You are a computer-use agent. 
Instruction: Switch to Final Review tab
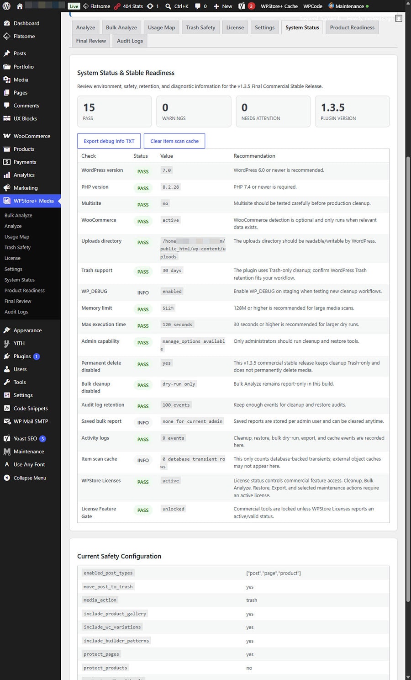tap(91, 41)
